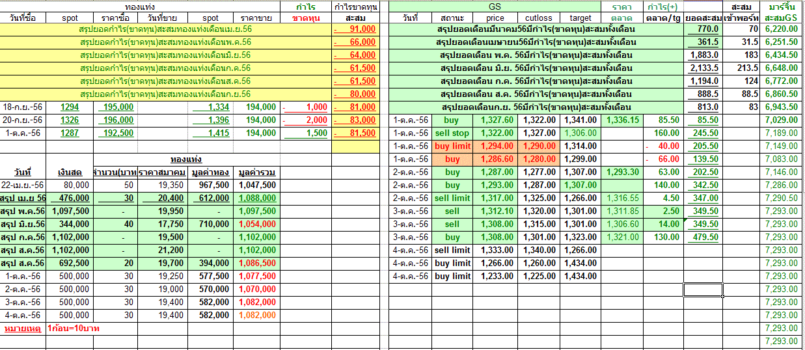805x350 pixels.
Task: Click the 'มูลค่ารวม' column header
Action: pos(257,172)
